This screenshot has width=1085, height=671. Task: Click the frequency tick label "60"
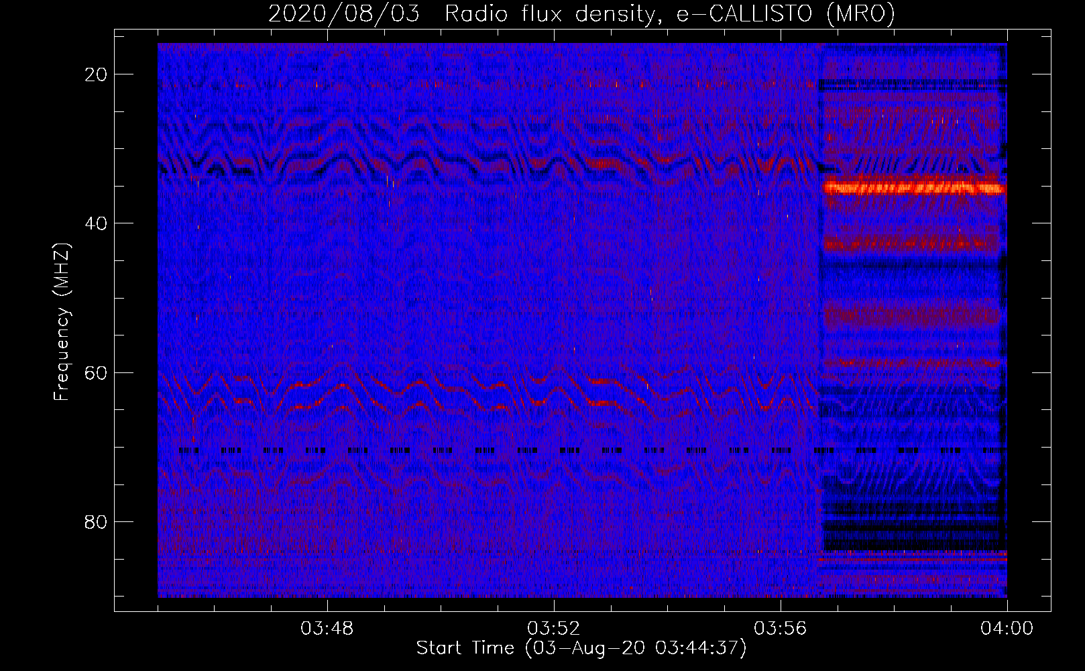pos(97,372)
